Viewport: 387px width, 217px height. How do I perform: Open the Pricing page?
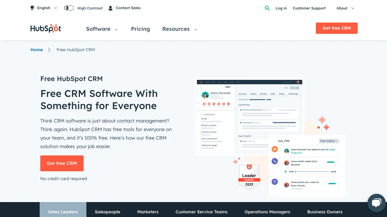pos(140,29)
